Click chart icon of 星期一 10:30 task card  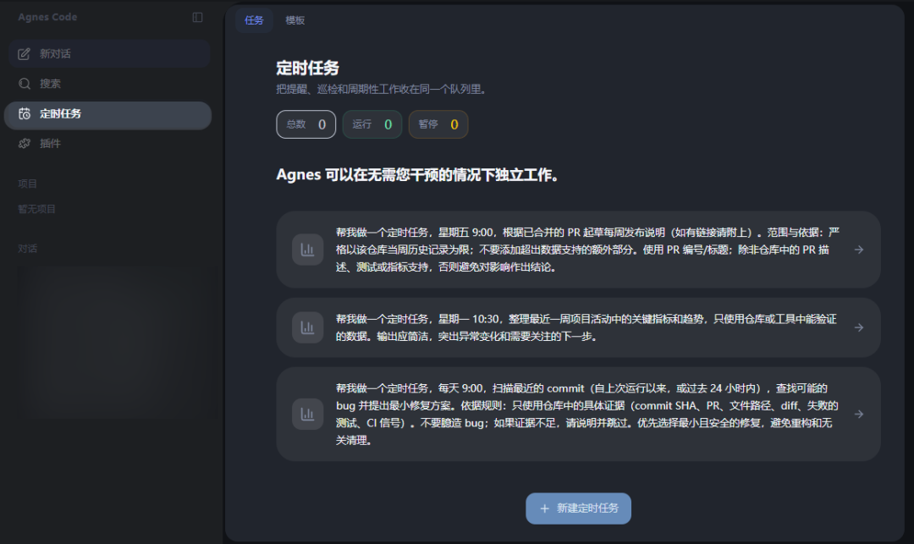[308, 327]
